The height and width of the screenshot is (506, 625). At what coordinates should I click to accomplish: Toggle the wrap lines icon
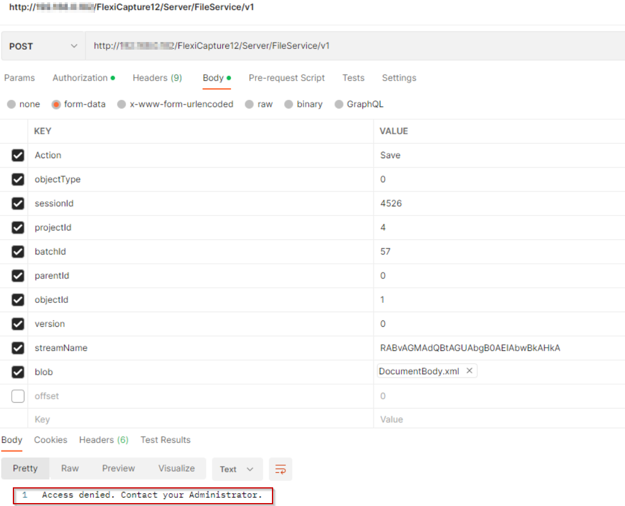pos(281,469)
